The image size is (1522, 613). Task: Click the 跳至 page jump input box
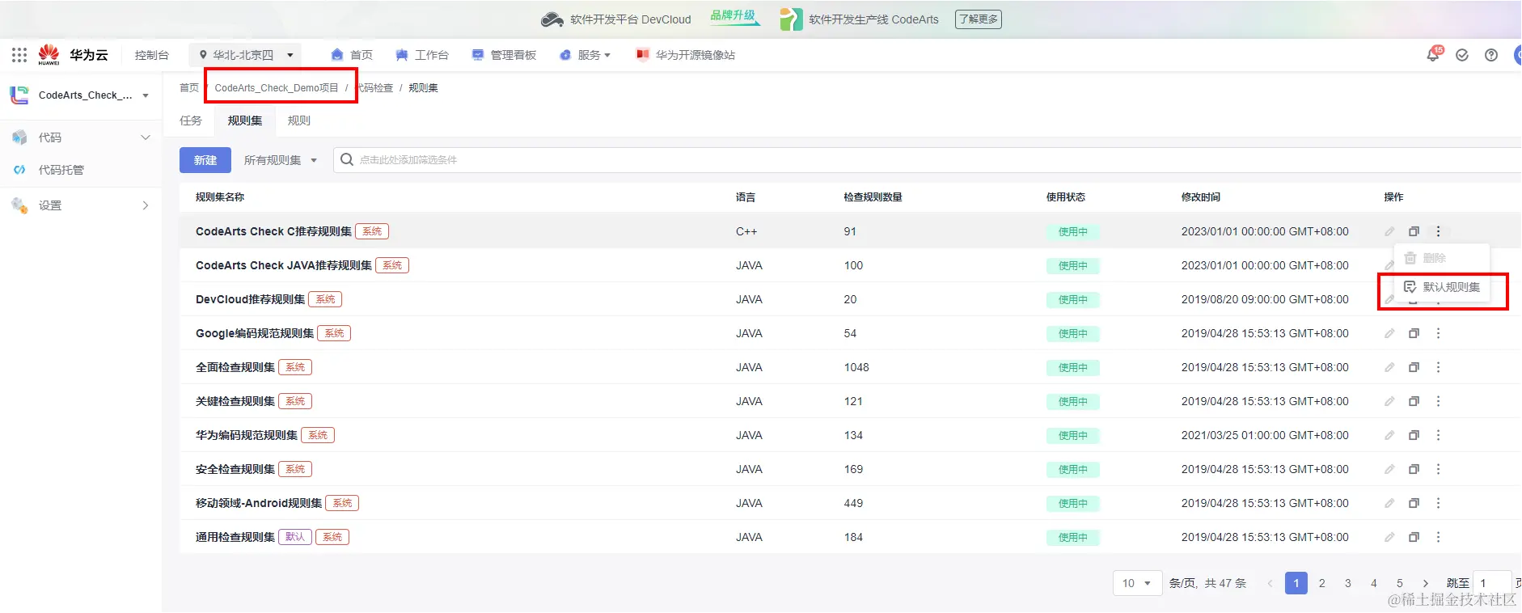coord(1492,583)
